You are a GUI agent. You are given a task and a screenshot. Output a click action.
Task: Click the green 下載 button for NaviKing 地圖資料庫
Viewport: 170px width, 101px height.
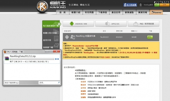click(x=150, y=37)
